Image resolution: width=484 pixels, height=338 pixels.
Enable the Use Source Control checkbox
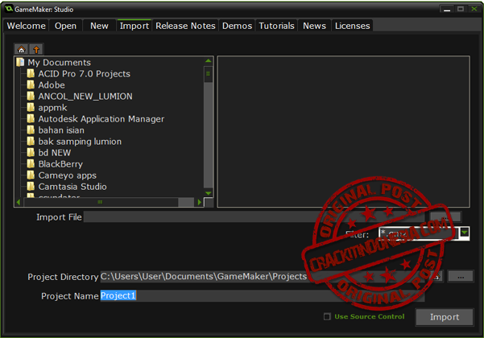point(327,316)
